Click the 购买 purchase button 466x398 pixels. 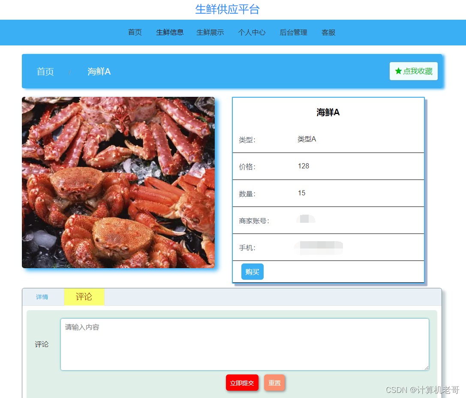pos(252,271)
